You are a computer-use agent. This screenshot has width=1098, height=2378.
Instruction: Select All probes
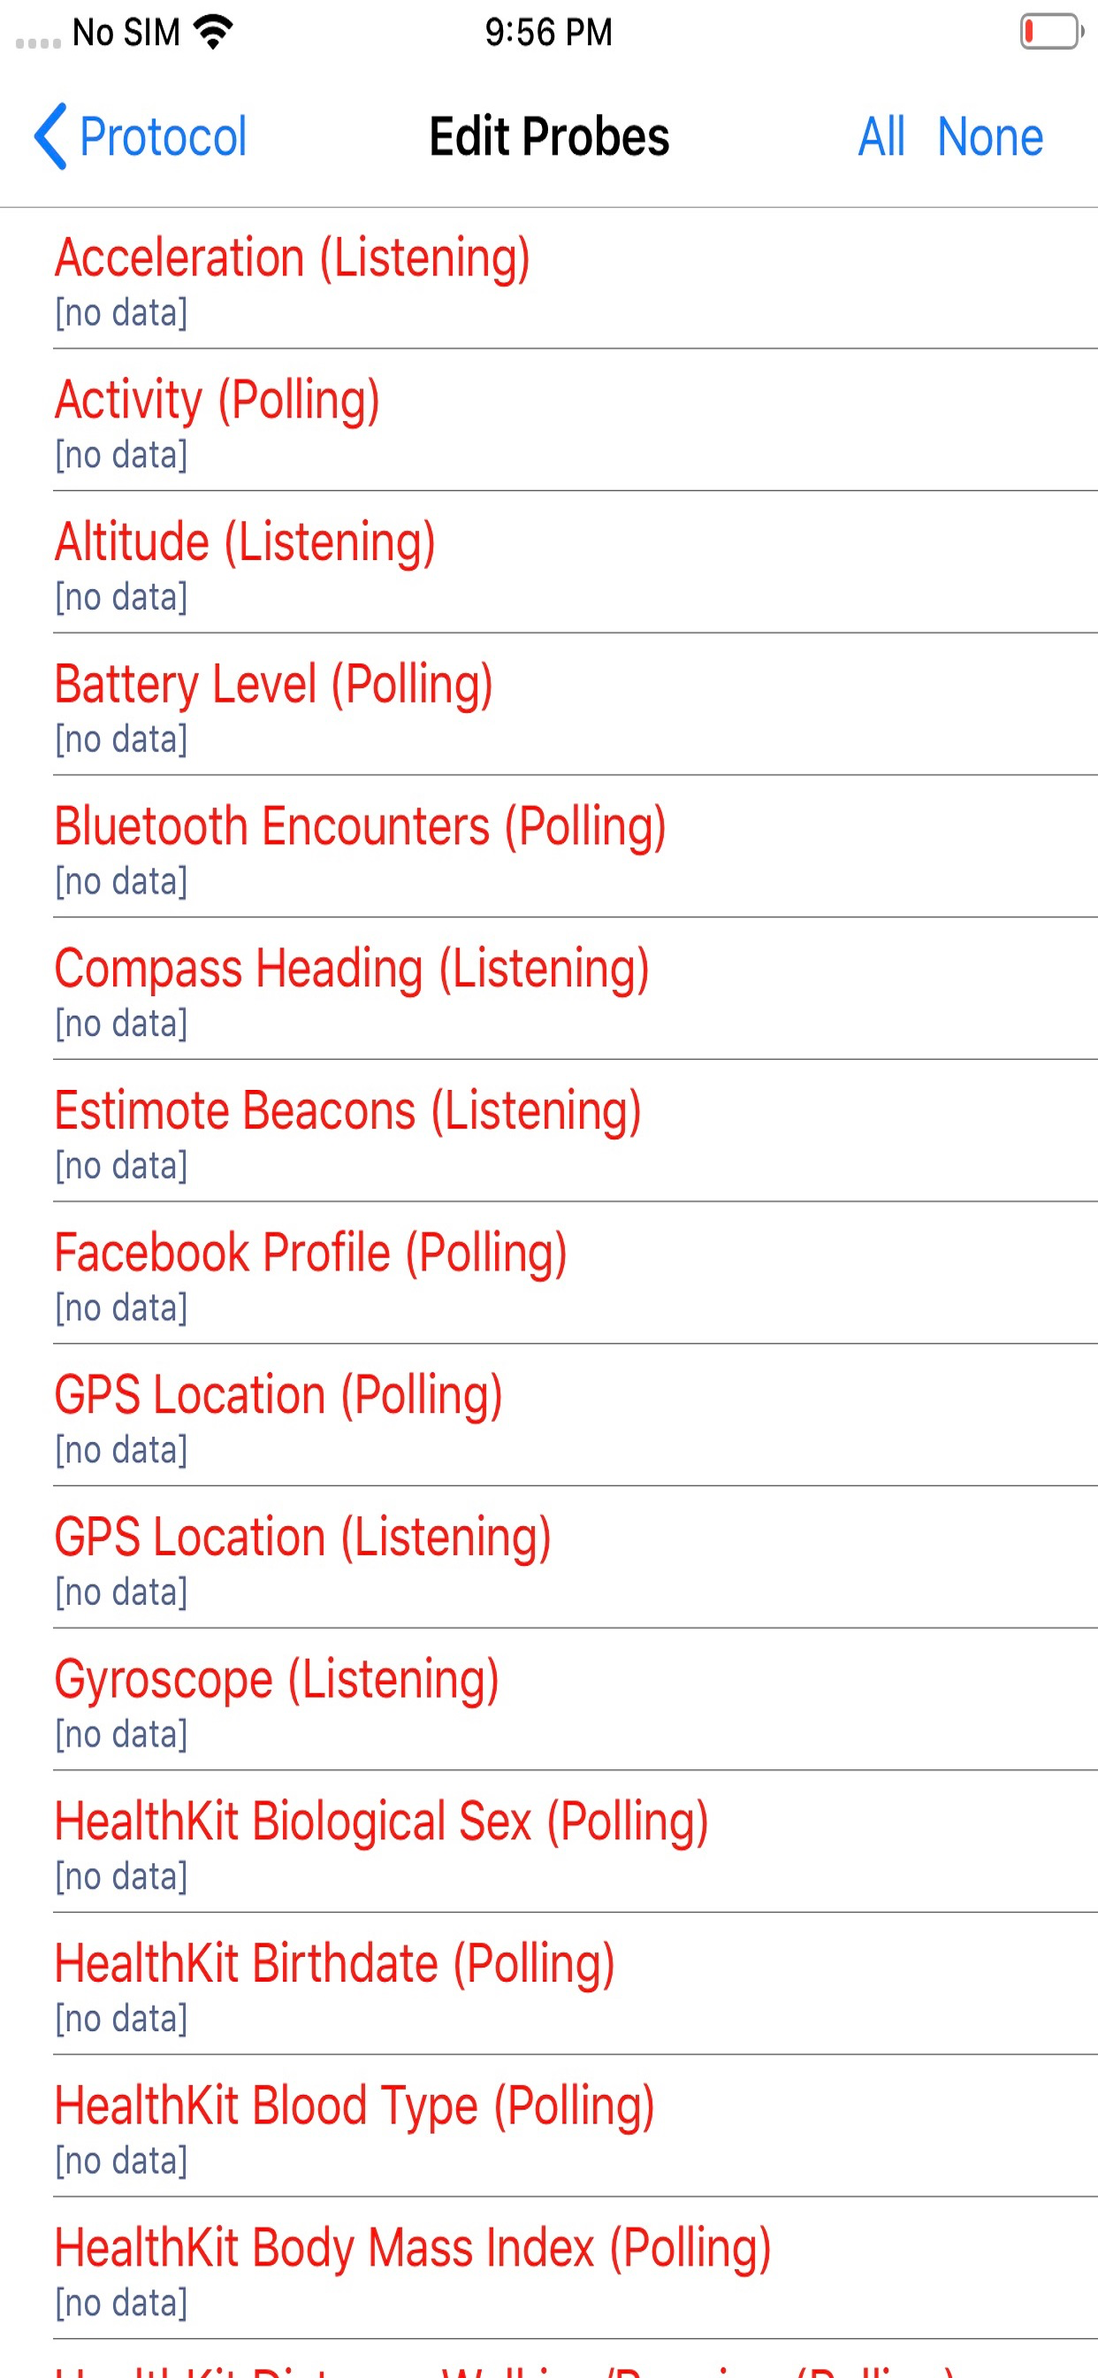click(881, 136)
